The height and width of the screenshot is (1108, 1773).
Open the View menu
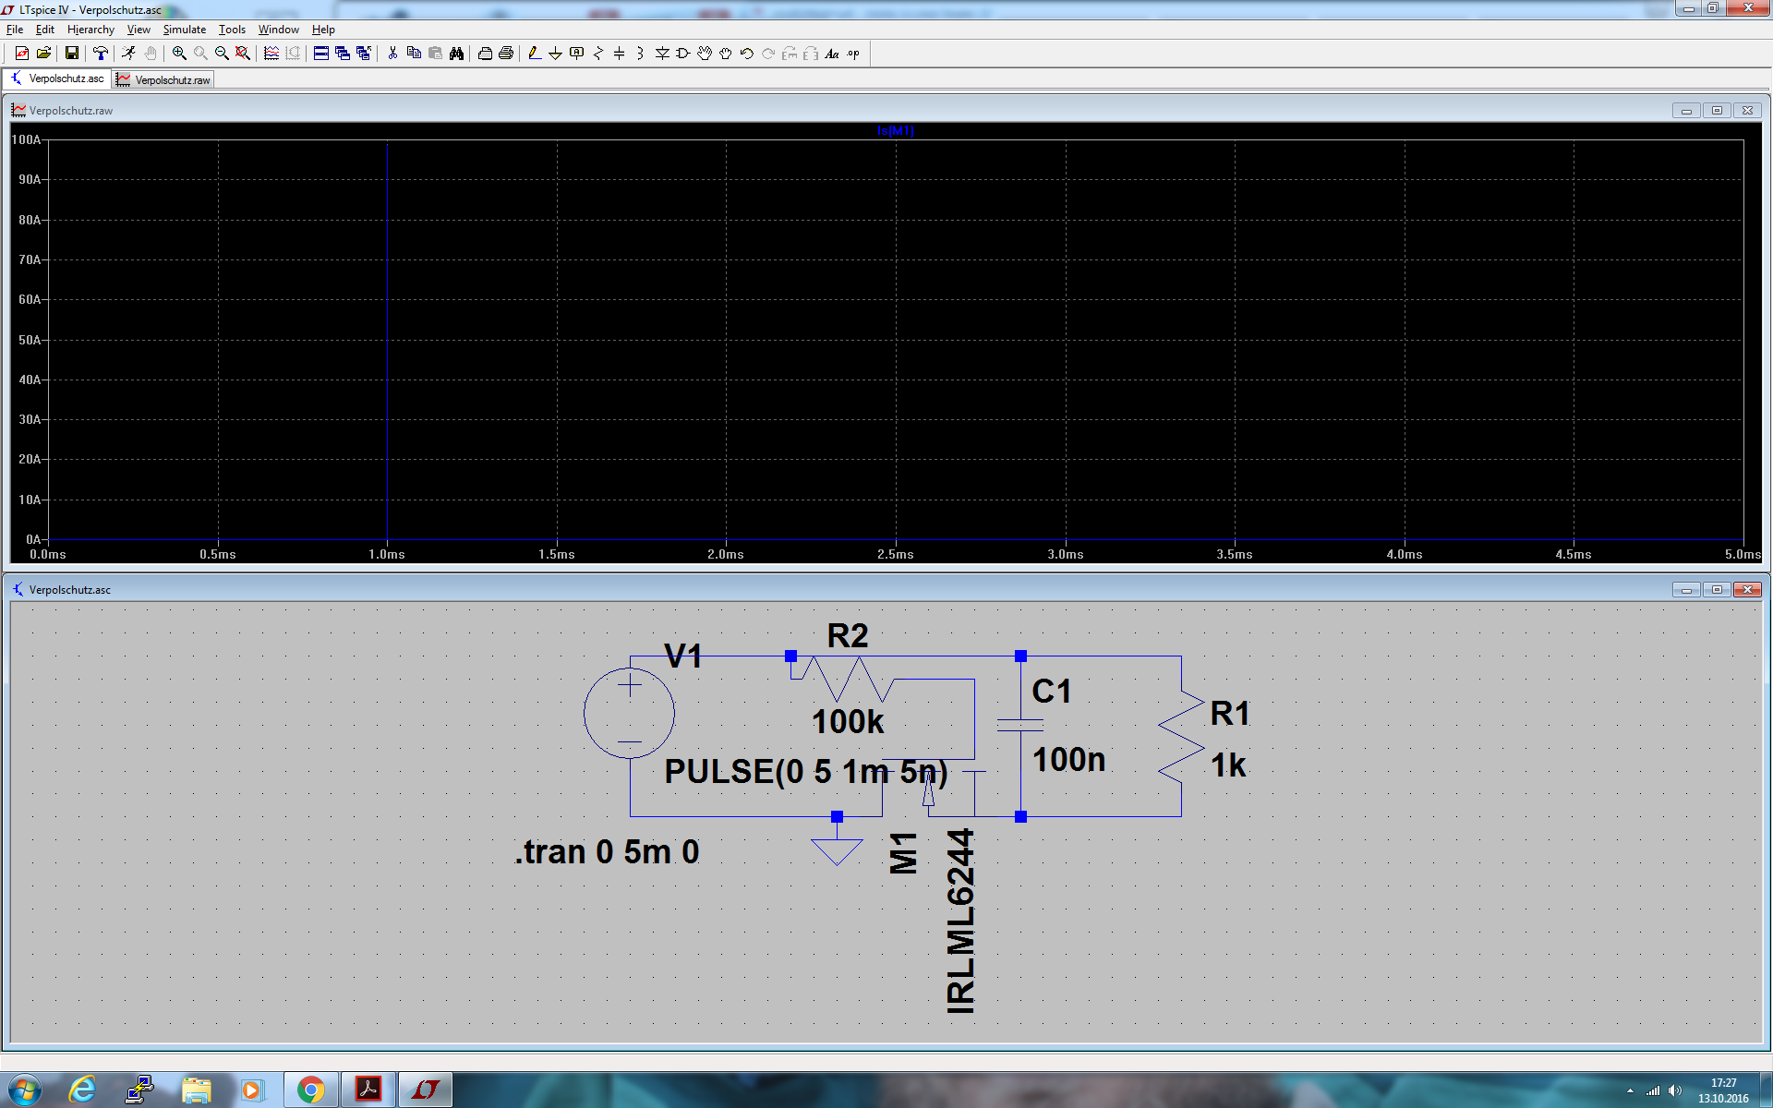pyautogui.click(x=139, y=30)
